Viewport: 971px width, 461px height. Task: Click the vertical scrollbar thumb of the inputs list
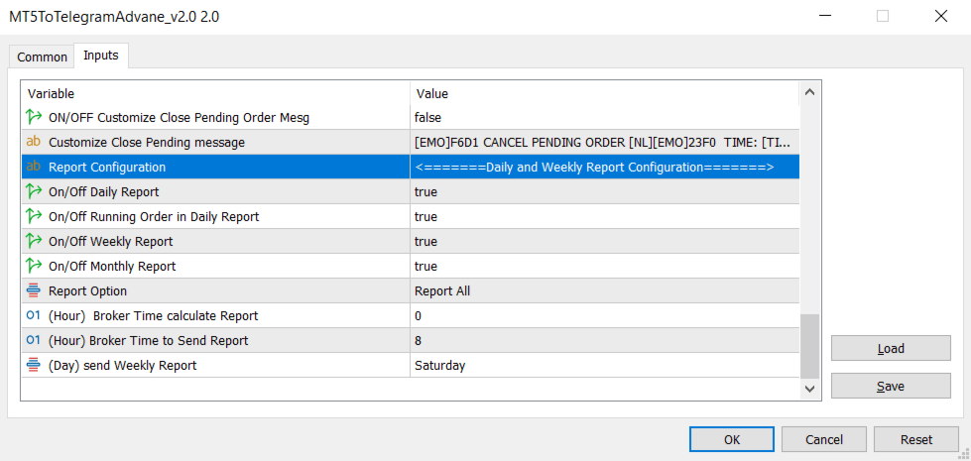click(x=809, y=346)
